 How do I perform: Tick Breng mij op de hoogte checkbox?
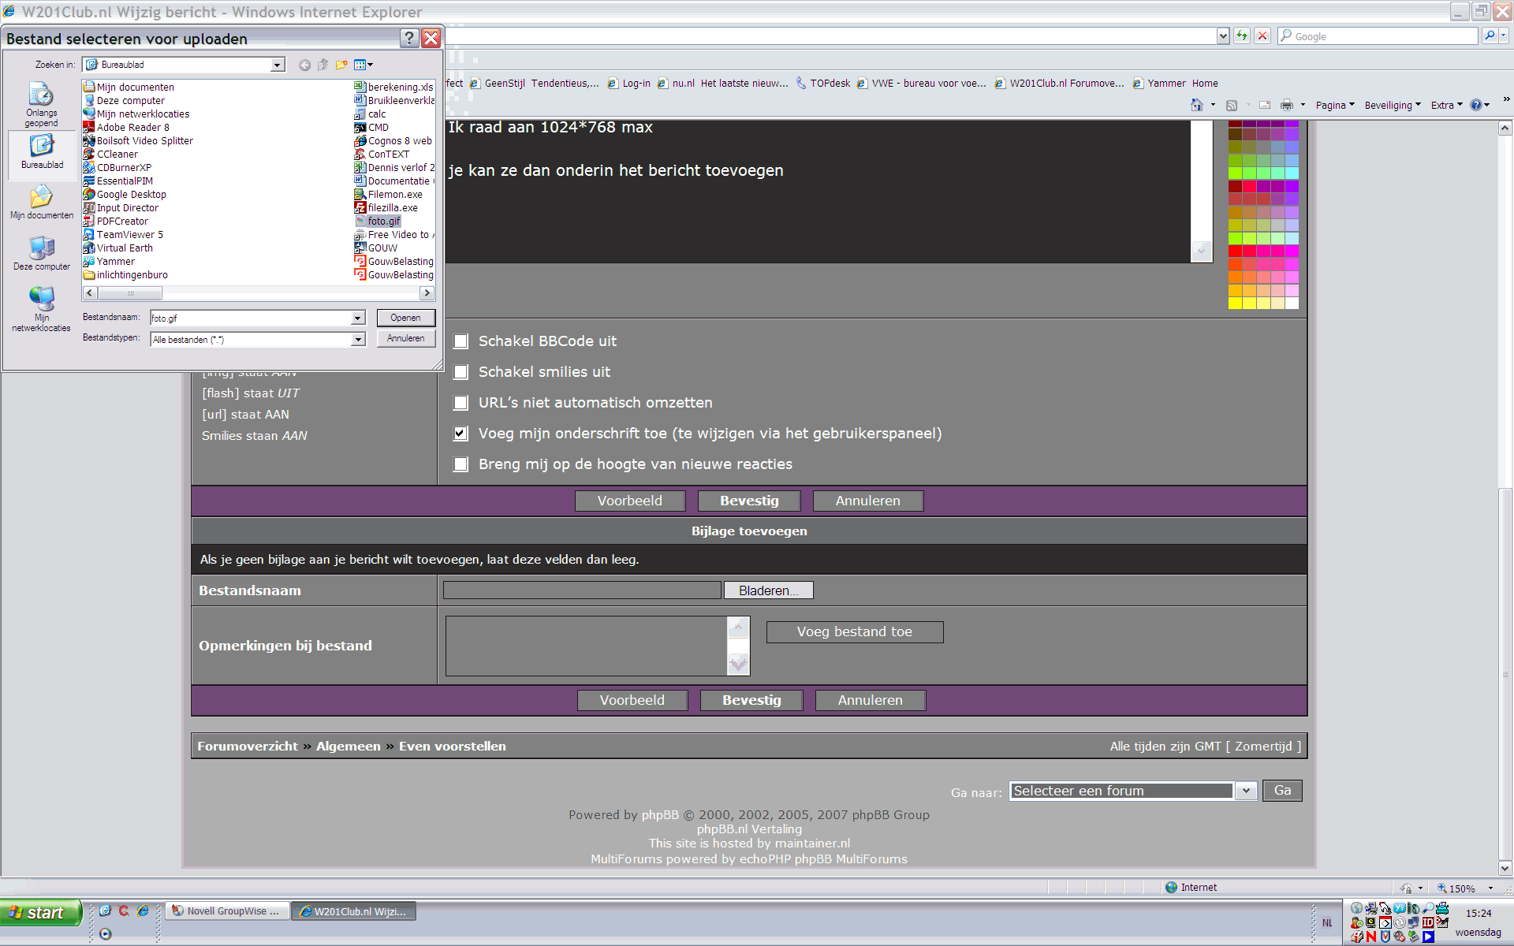coord(461,464)
